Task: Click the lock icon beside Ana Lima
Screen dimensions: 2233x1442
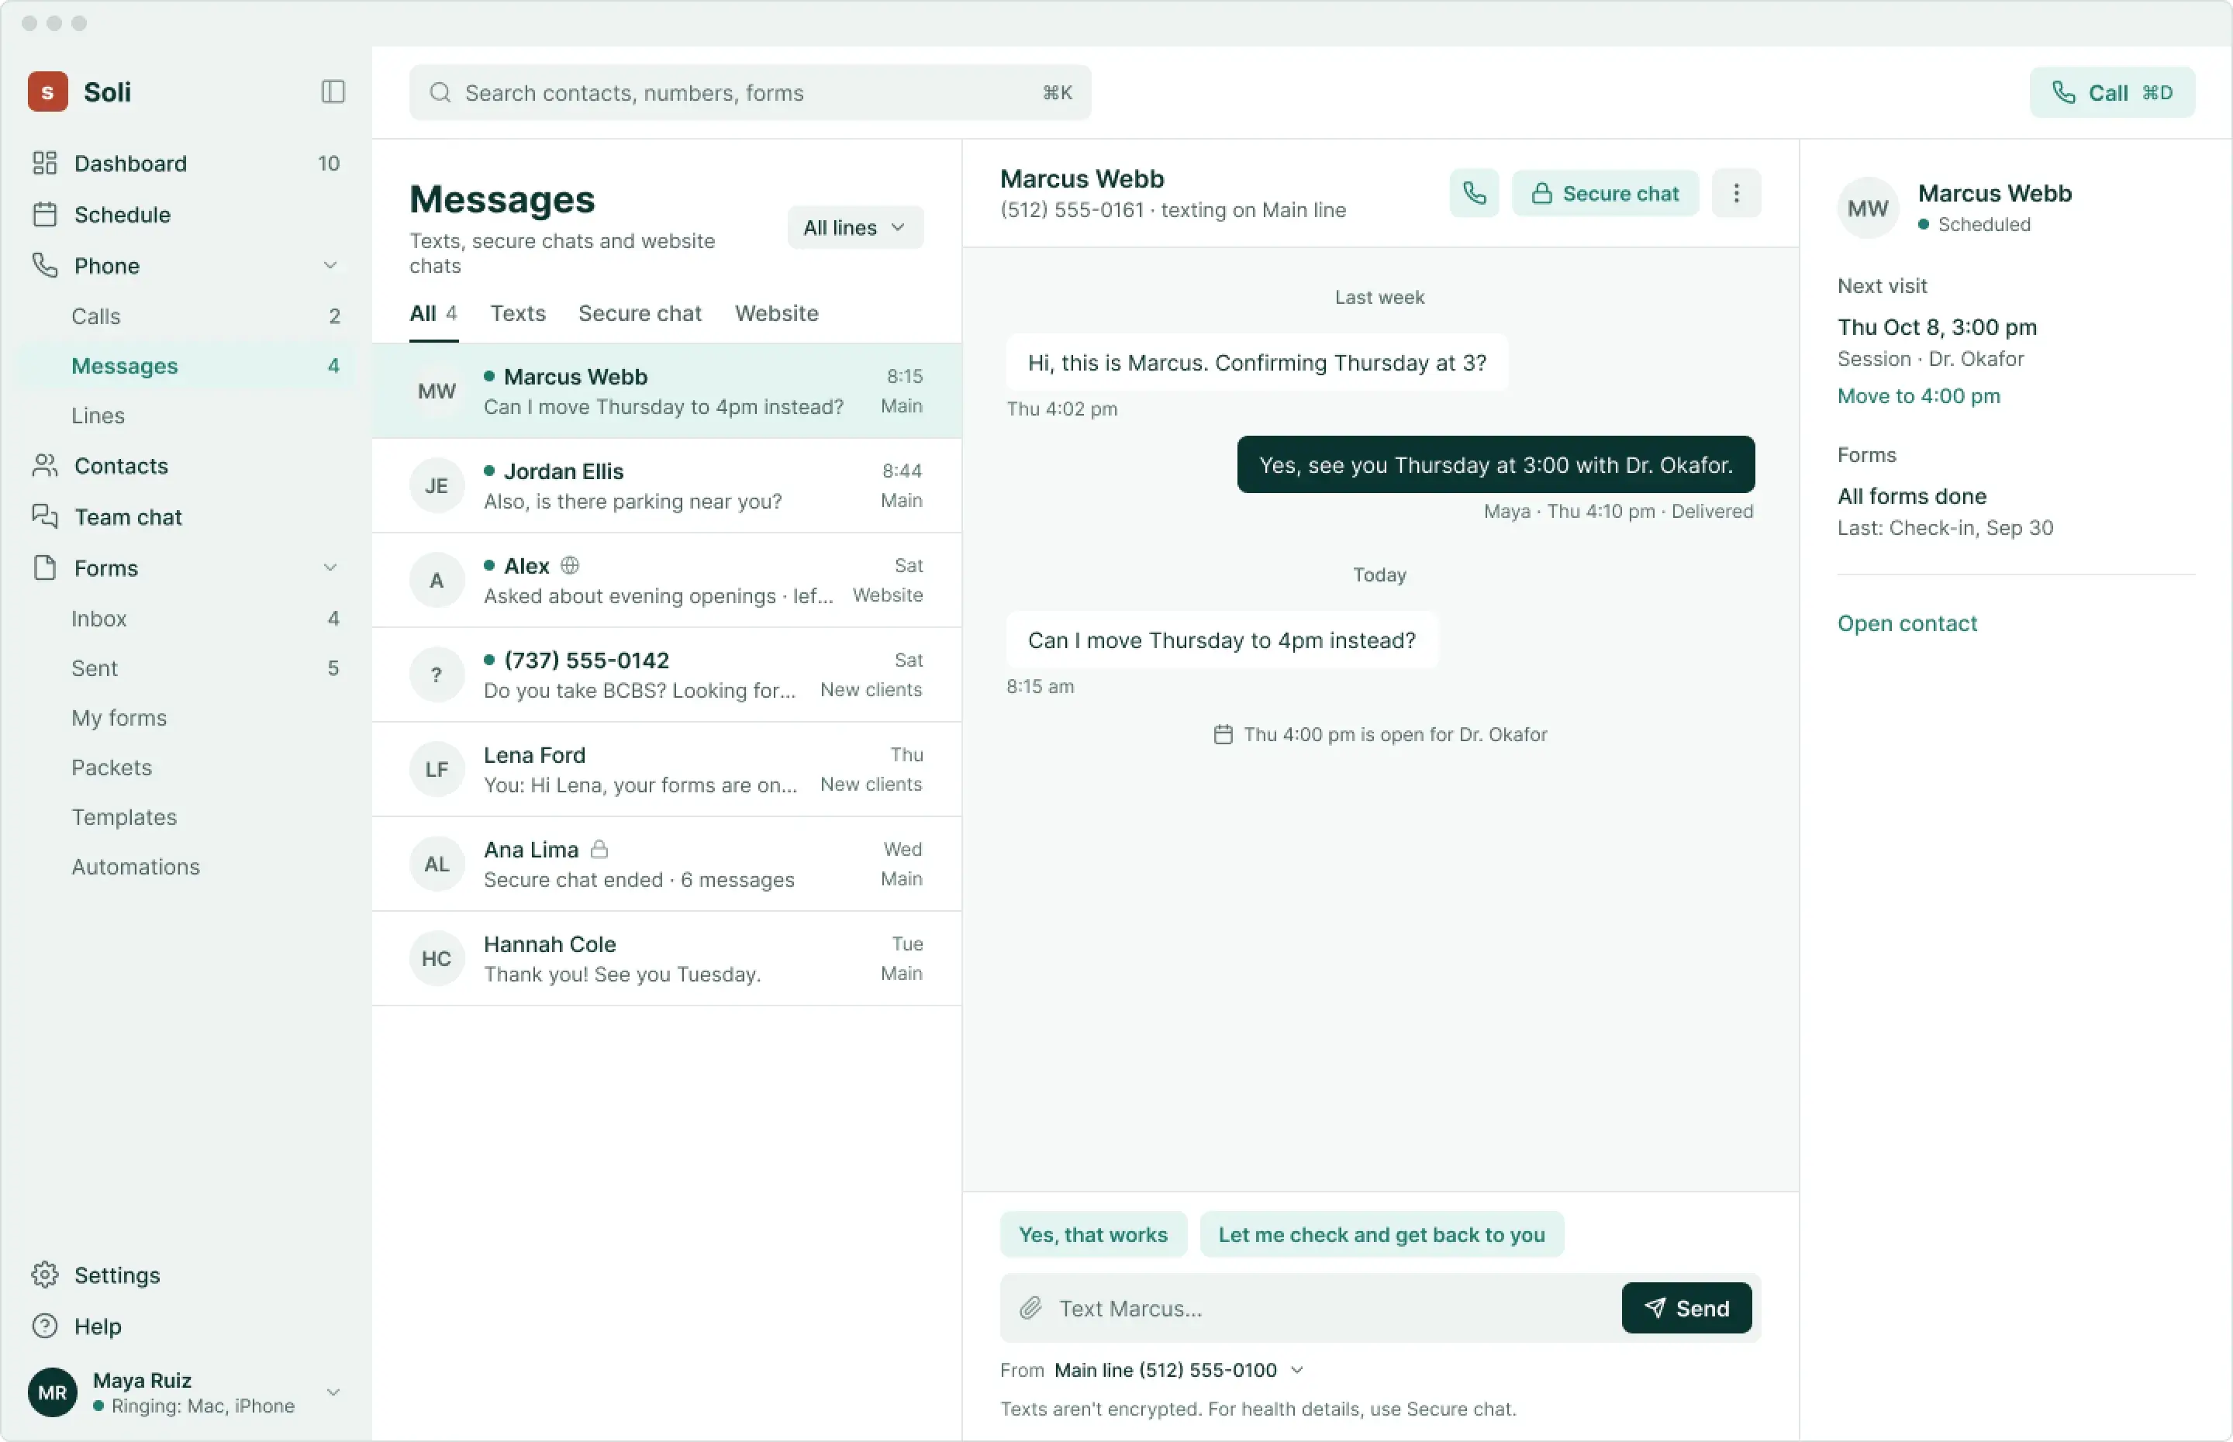Action: (599, 849)
